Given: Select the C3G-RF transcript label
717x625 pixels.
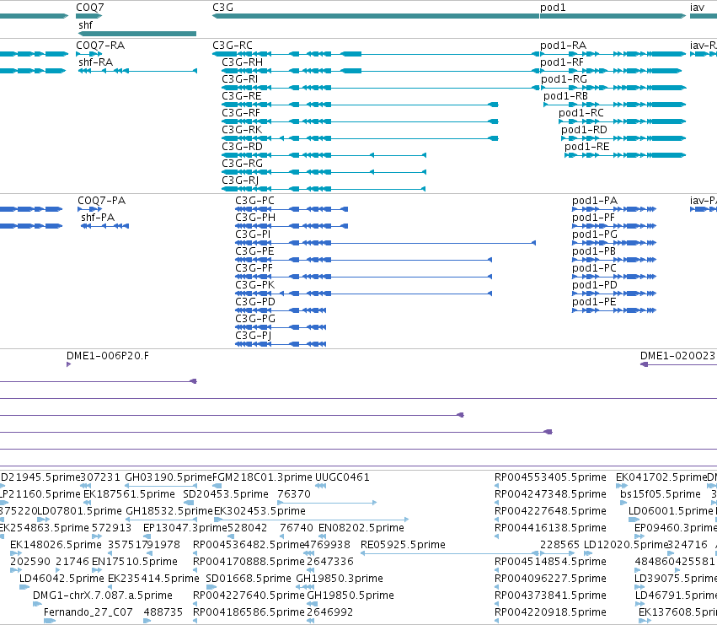Looking at the screenshot, I should [241, 113].
